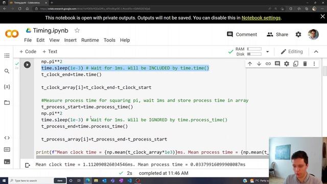Mirror cell in tab icon

click(296, 64)
